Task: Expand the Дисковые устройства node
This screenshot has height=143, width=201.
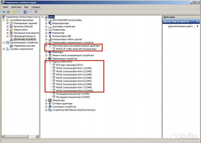Action: click(46, 27)
